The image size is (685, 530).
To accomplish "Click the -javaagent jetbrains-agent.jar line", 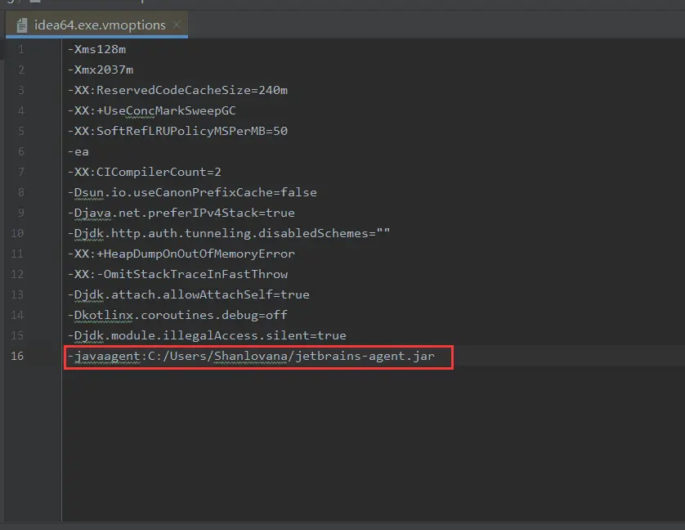I will [x=251, y=356].
